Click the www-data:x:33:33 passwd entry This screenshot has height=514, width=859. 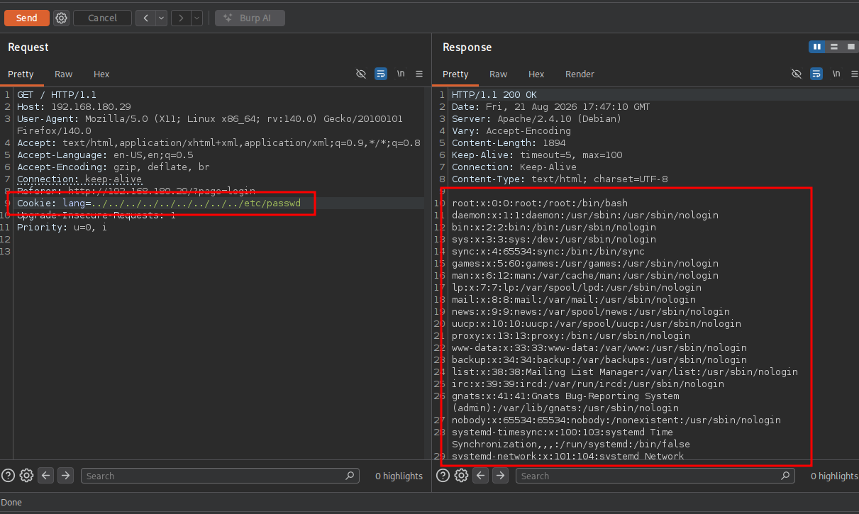[599, 348]
